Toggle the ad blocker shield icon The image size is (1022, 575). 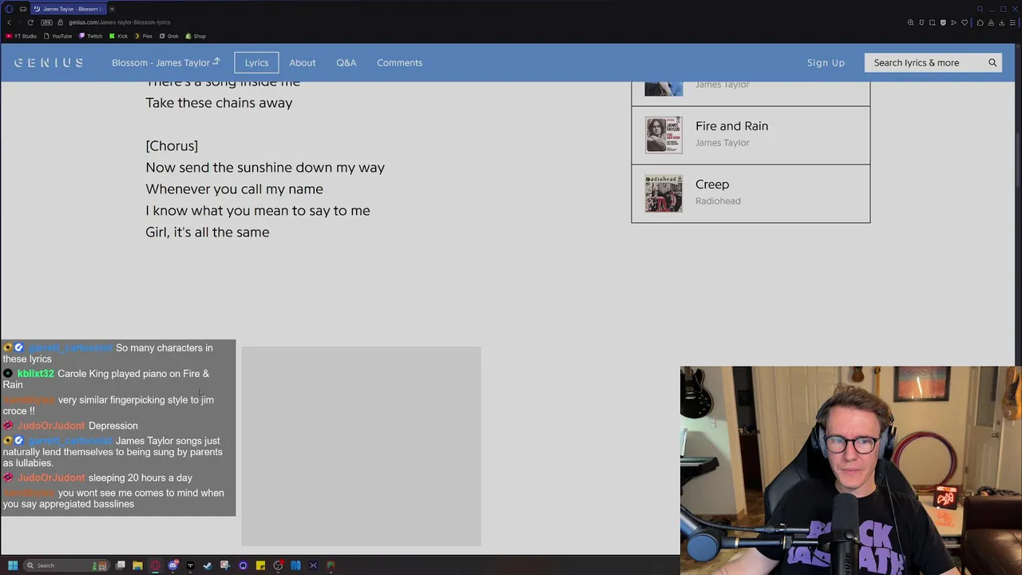tap(943, 22)
